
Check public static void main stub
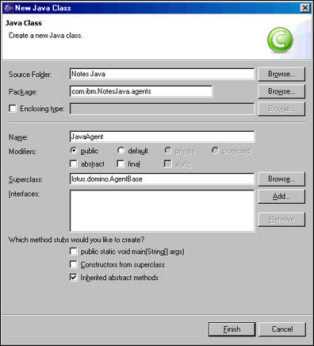tap(74, 251)
